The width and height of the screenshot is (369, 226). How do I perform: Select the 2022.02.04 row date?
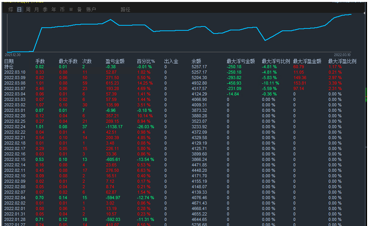[14, 198]
